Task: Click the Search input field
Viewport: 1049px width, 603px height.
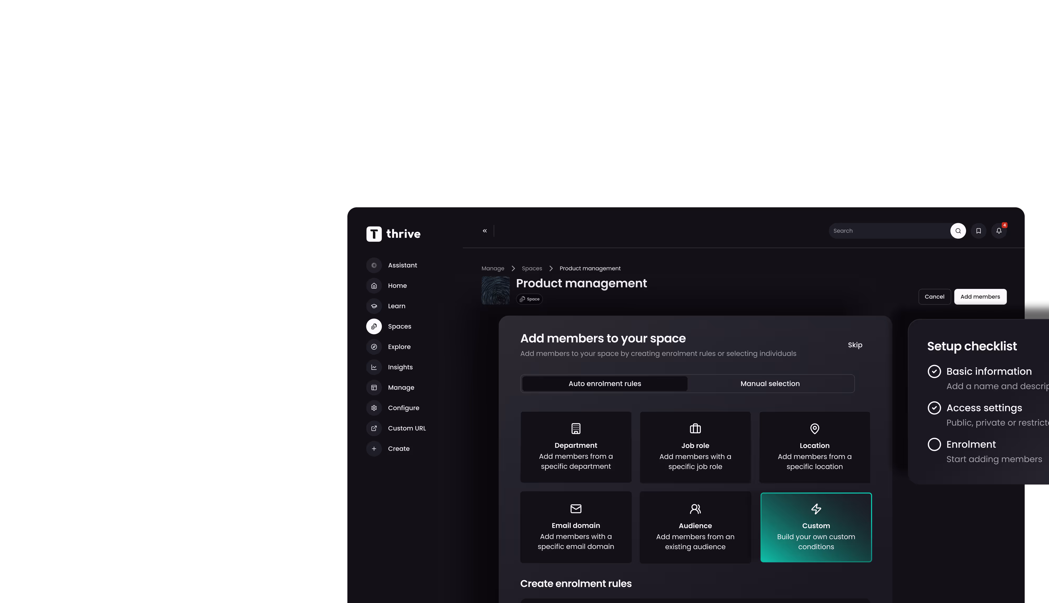Action: point(889,231)
